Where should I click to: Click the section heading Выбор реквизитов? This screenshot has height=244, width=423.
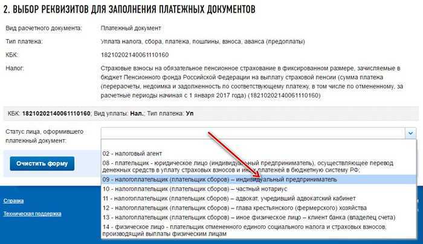click(129, 9)
